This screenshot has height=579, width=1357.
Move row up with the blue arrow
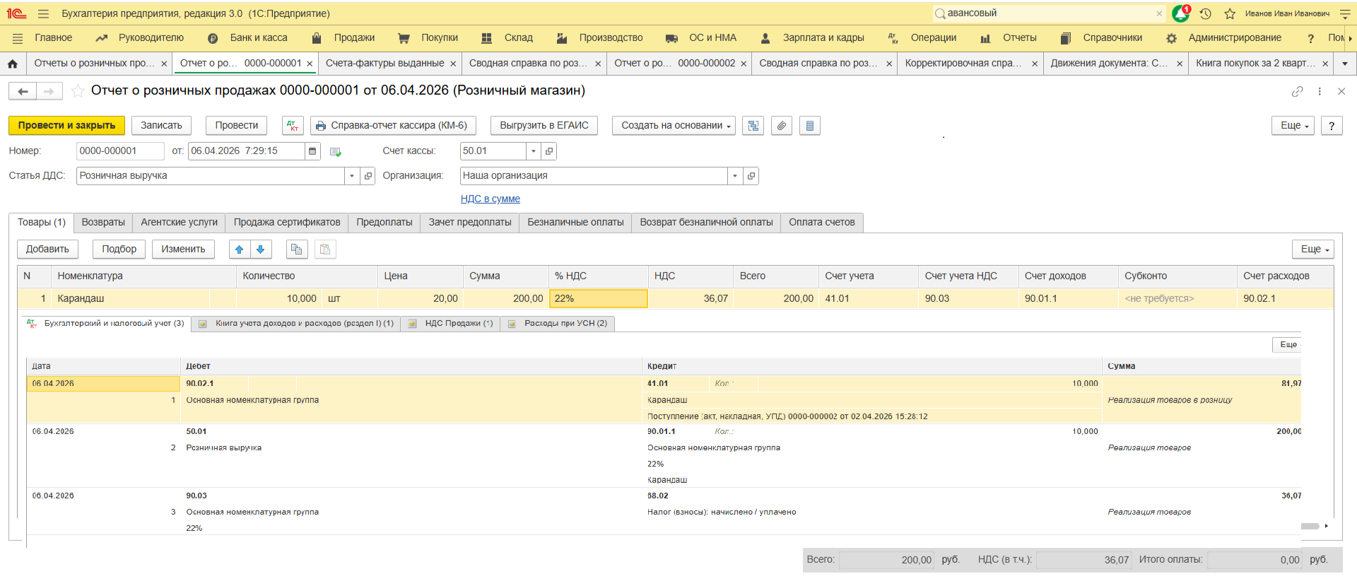[240, 250]
